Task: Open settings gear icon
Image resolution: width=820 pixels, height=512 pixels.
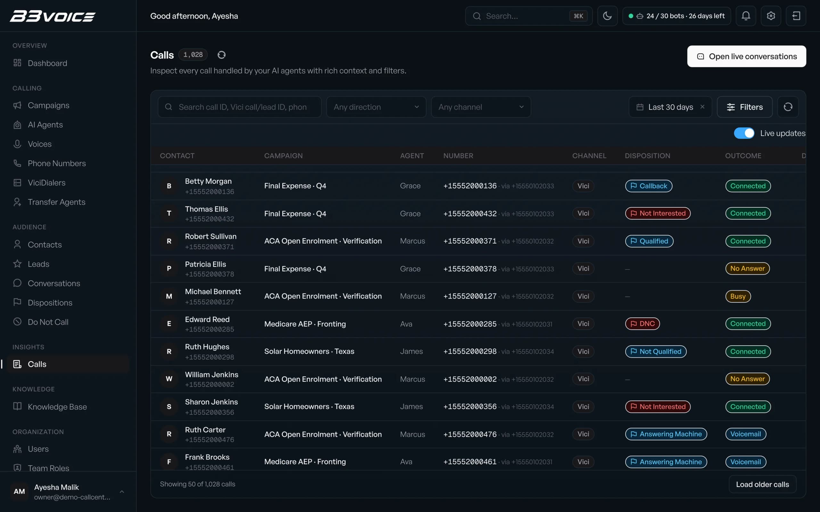Action: click(771, 16)
